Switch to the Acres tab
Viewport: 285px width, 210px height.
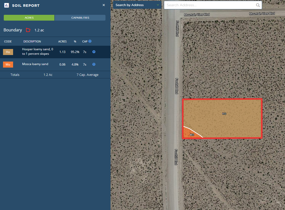(x=29, y=18)
